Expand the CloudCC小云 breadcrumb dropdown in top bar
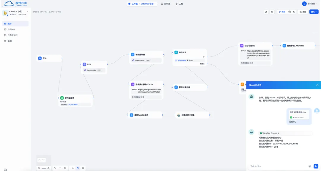321x171 pixels. coord(148,4)
